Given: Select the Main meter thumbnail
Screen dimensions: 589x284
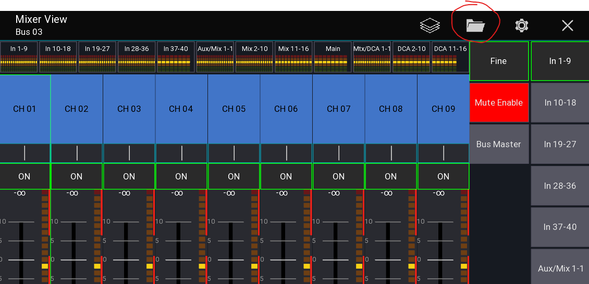Looking at the screenshot, I should click(333, 57).
